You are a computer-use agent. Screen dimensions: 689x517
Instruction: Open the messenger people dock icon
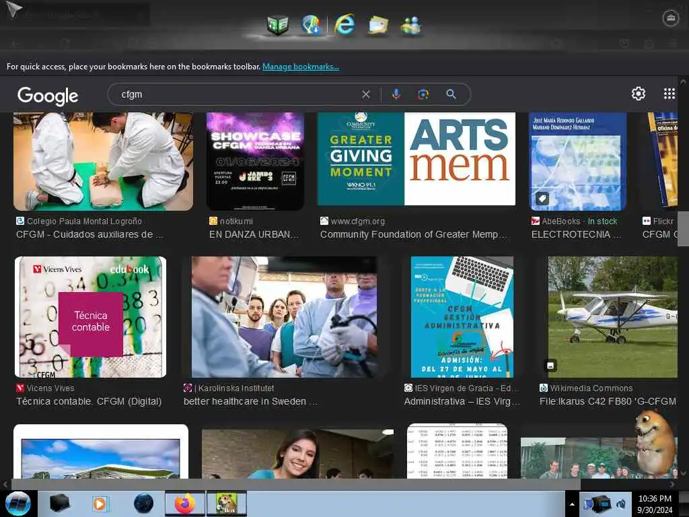(x=411, y=26)
